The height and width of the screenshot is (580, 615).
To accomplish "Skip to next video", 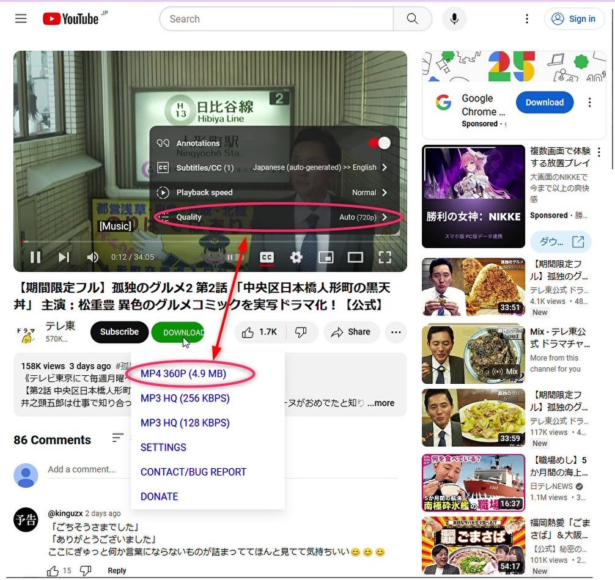I will pyautogui.click(x=64, y=257).
